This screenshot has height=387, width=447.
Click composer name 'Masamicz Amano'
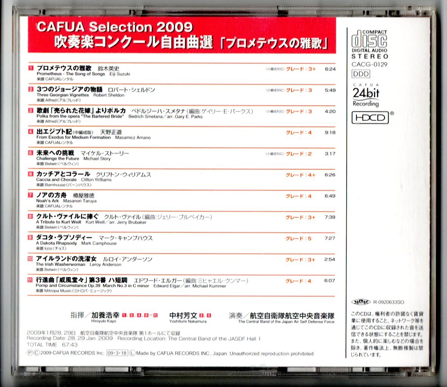click(133, 137)
